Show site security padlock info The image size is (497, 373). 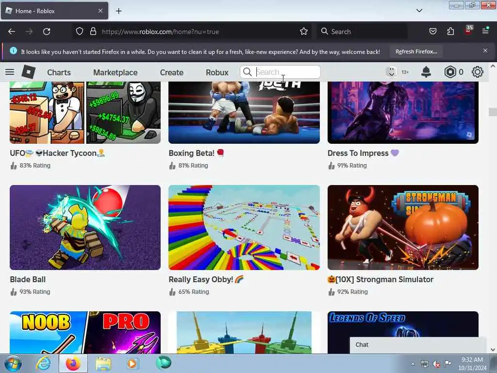[x=93, y=32]
